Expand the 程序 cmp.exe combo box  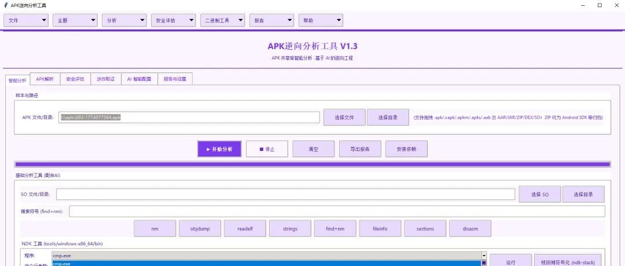(484, 256)
